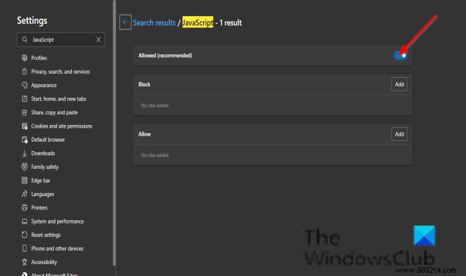Open the Family safety settings page

(45, 167)
